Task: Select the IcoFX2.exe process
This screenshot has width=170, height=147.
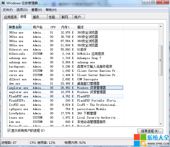Action: pyautogui.click(x=65, y=105)
